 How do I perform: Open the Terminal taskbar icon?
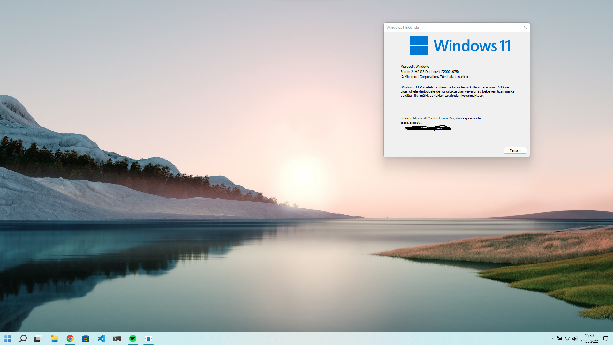coord(117,339)
